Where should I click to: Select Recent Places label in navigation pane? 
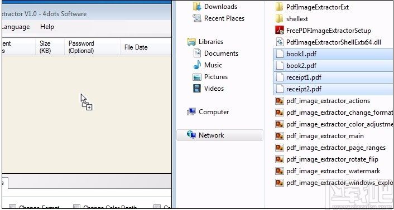[224, 18]
